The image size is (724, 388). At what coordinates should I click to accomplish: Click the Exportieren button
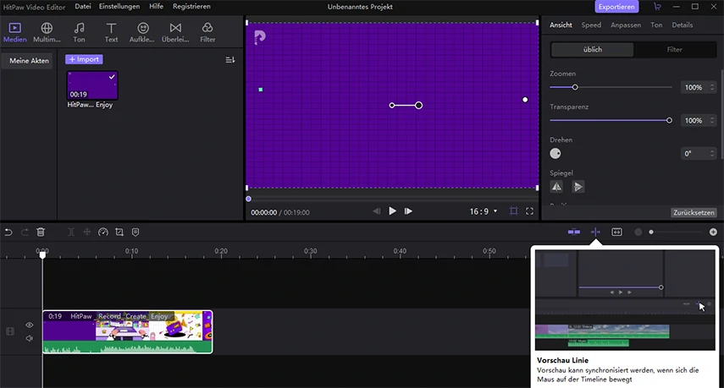(616, 7)
